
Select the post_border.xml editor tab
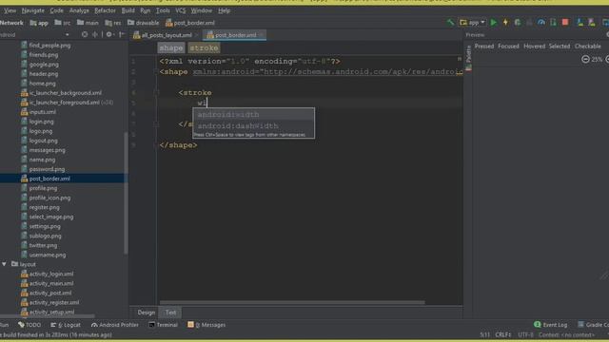point(235,35)
